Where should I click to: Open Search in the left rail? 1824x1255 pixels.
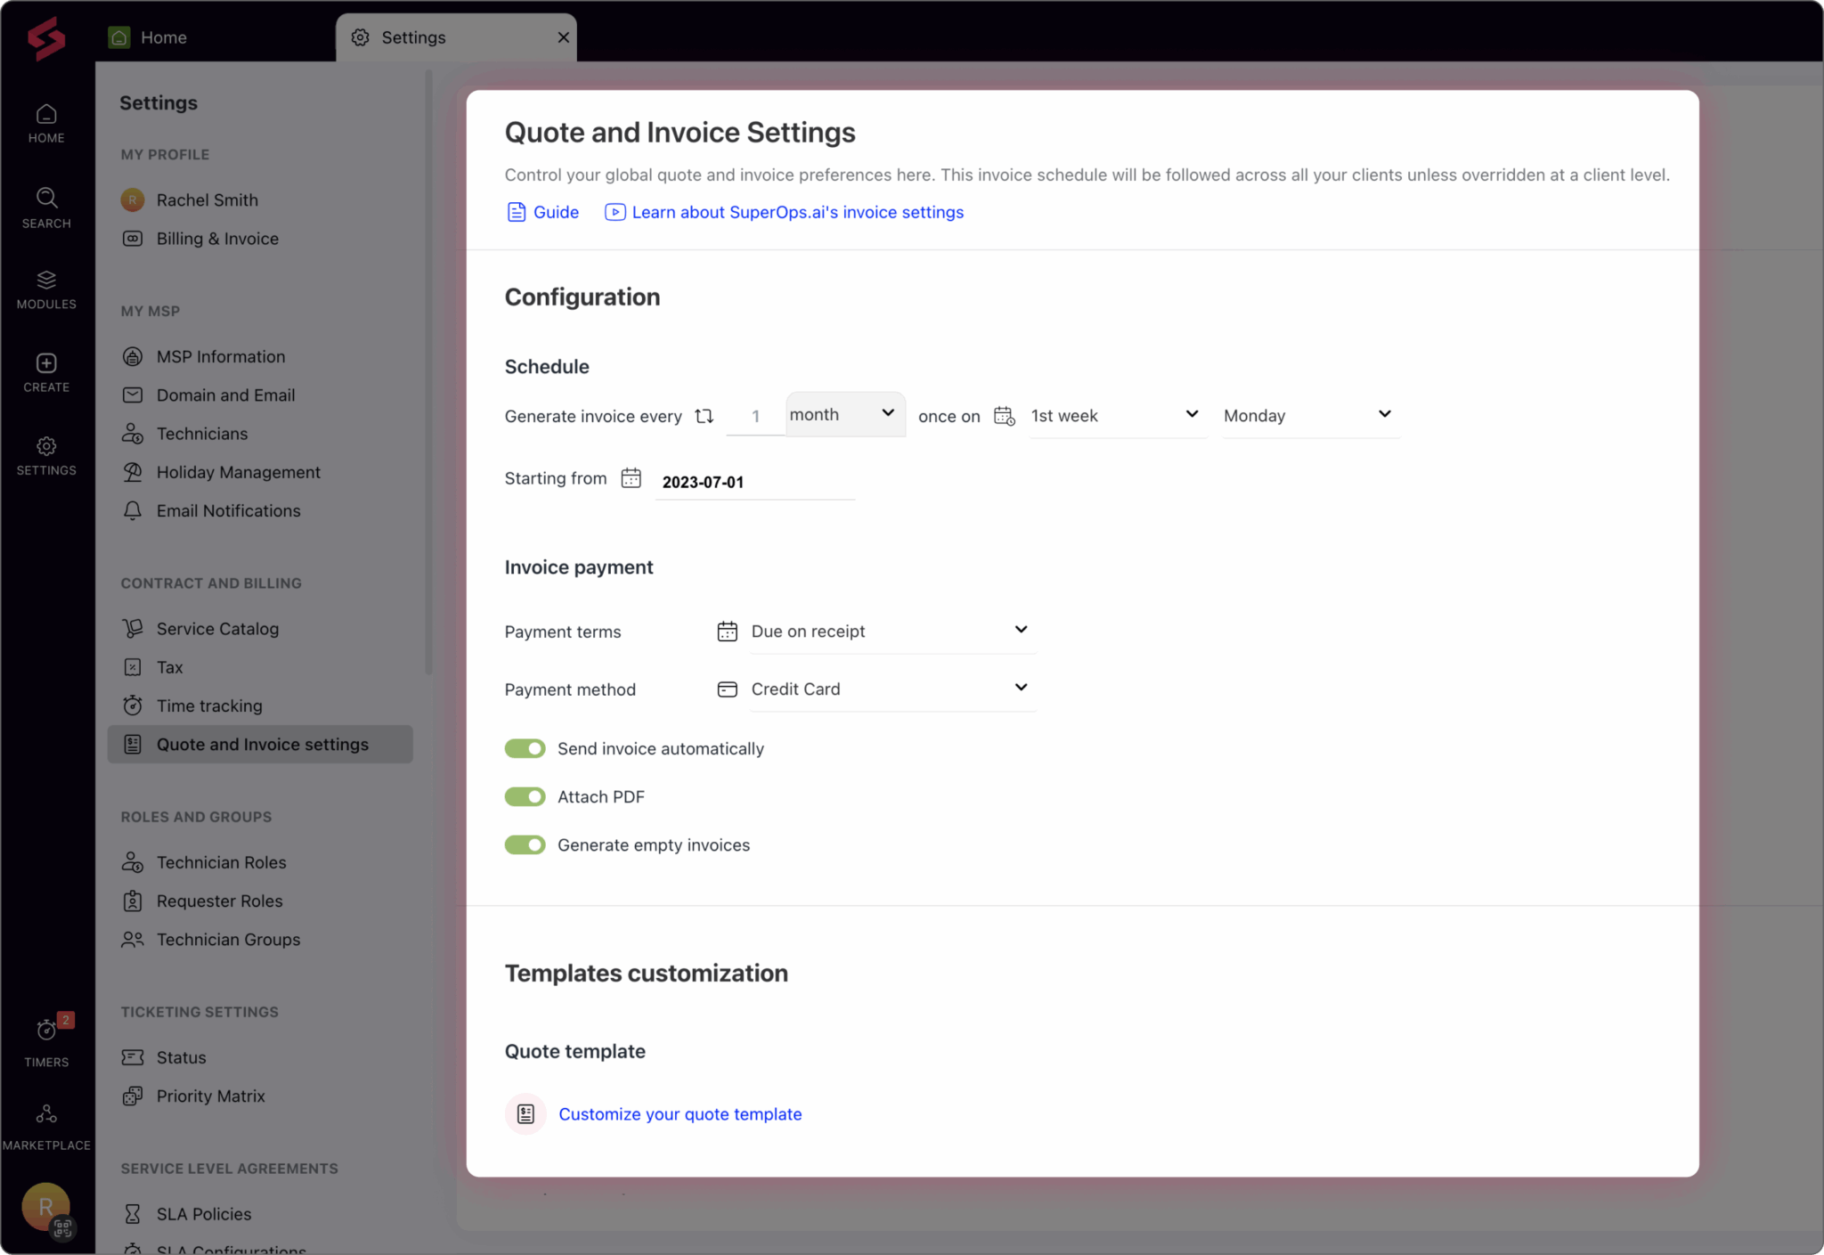point(46,208)
